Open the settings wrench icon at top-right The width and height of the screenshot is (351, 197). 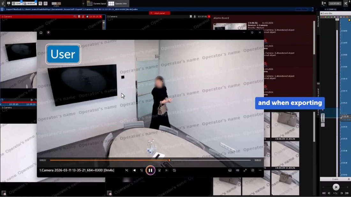[346, 4]
